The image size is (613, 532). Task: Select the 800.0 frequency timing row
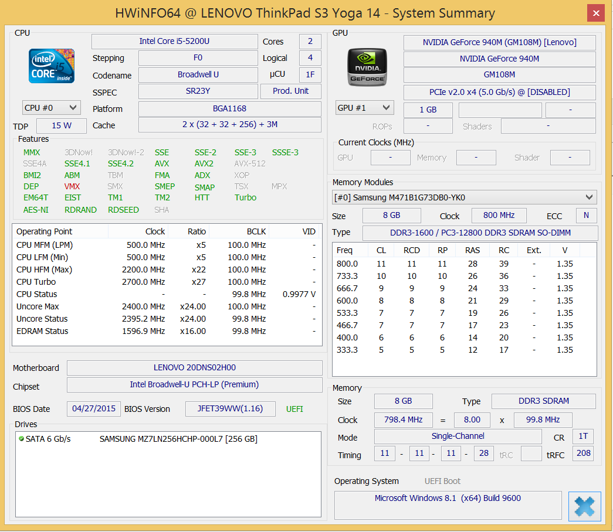(x=464, y=264)
